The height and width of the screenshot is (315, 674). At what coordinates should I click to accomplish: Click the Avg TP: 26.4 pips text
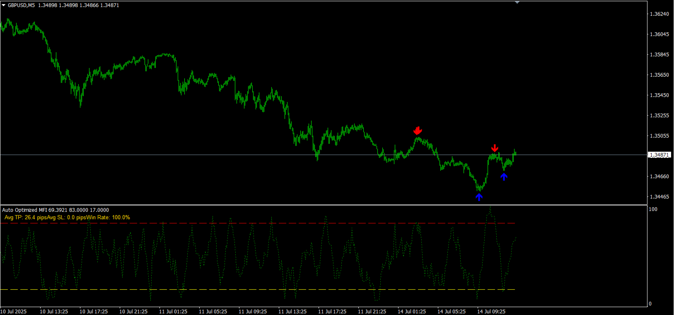click(x=26, y=217)
